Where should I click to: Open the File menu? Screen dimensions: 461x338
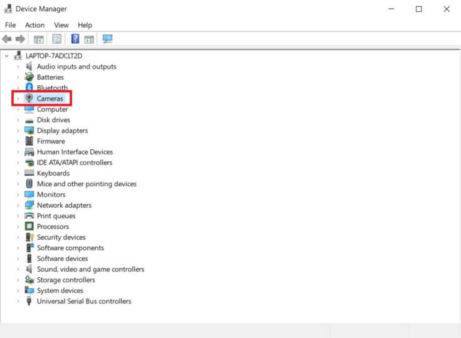click(10, 25)
